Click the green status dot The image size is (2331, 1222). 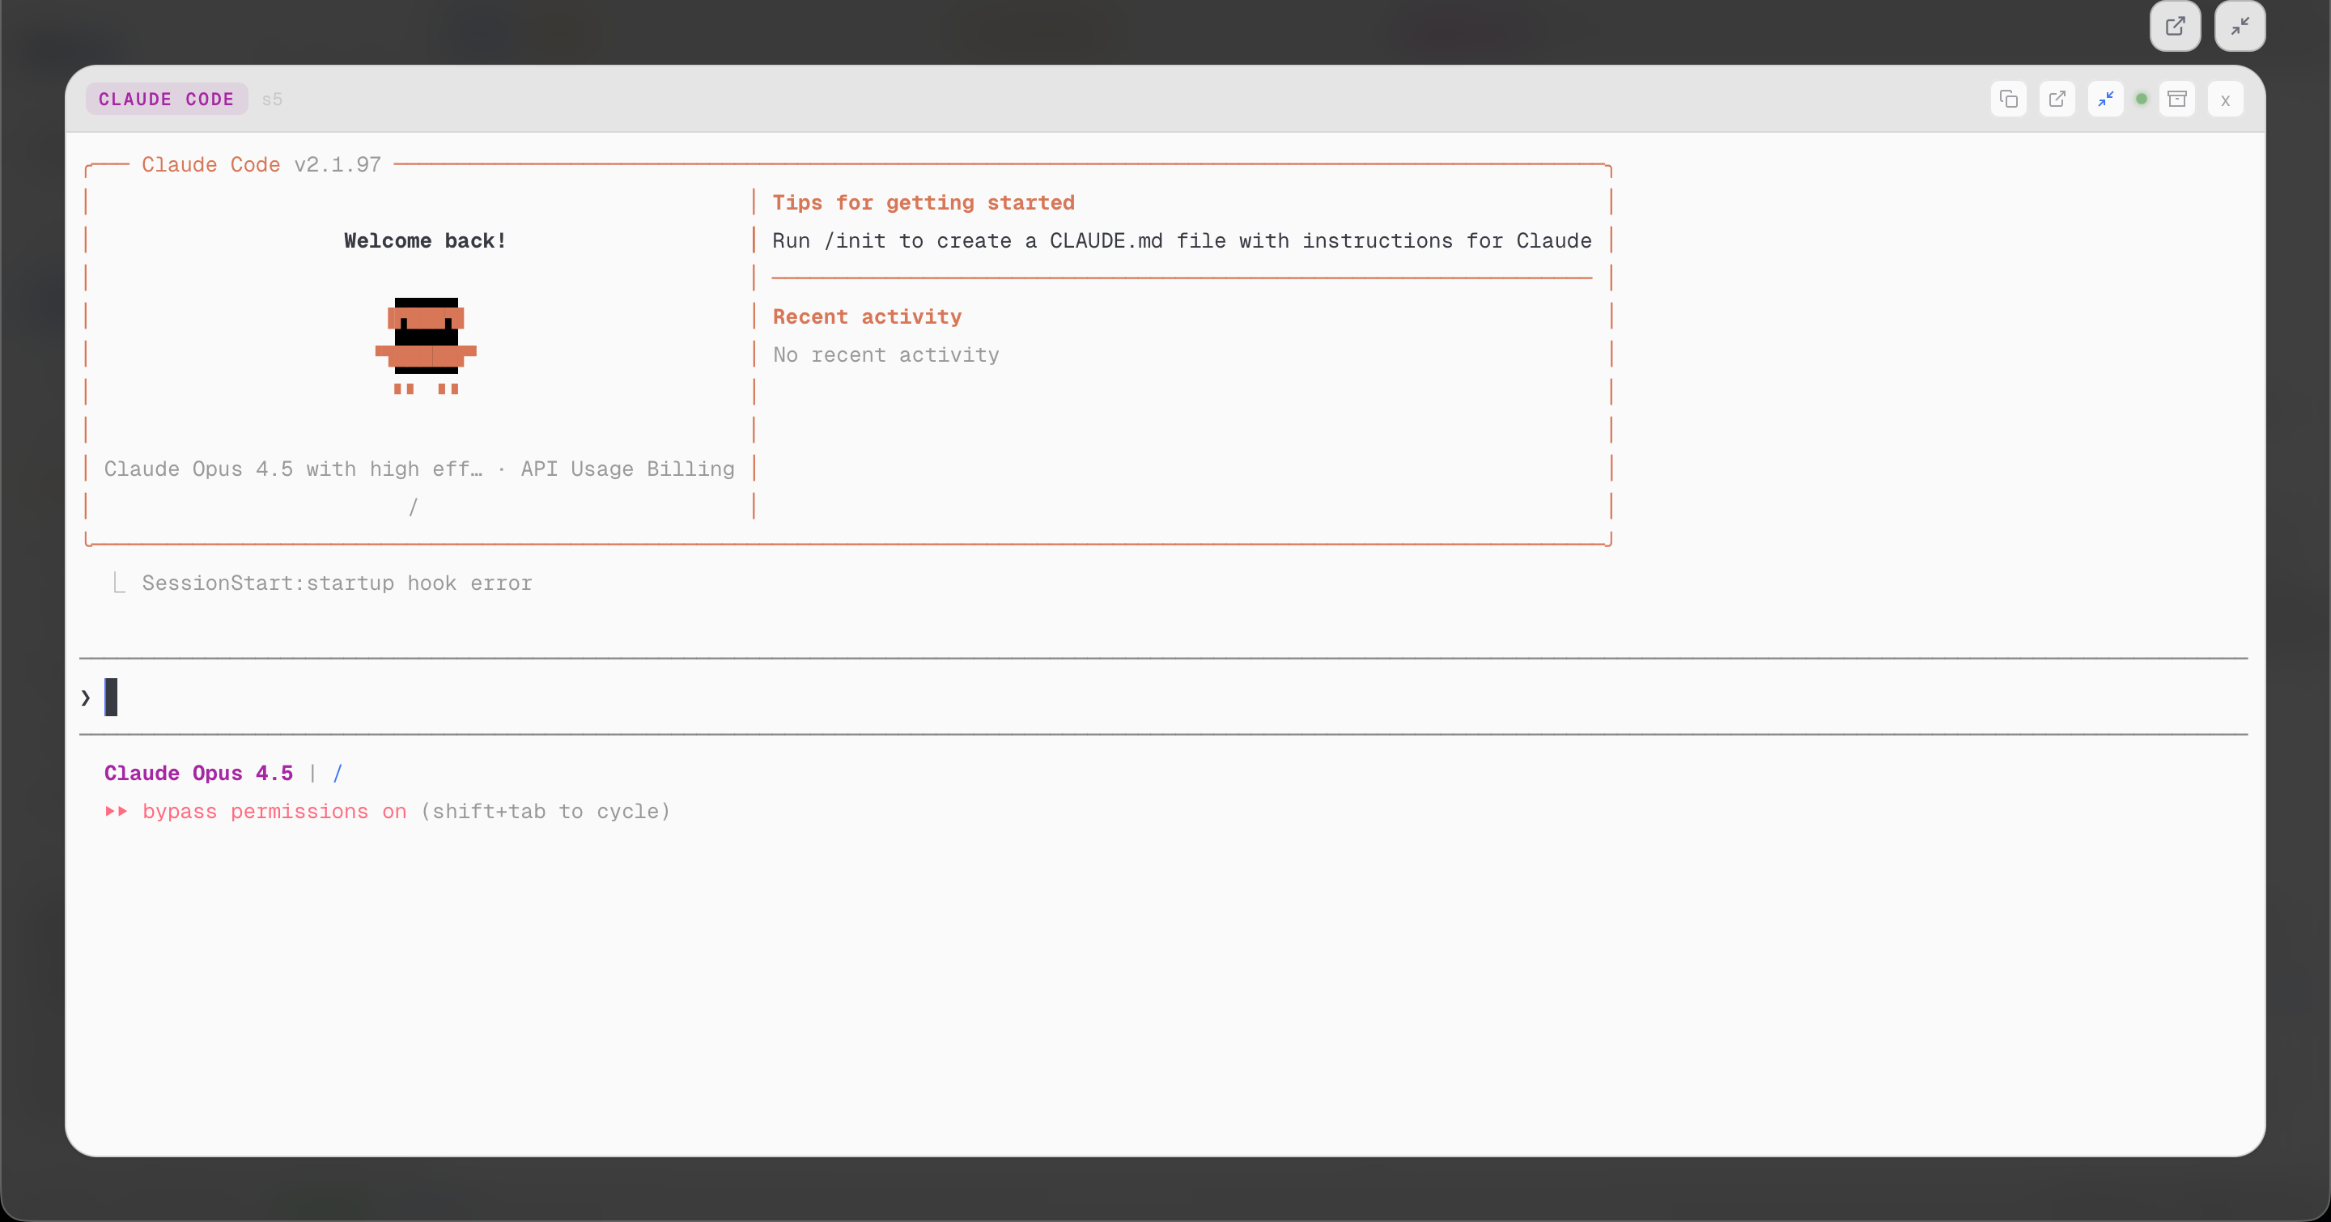(2141, 99)
